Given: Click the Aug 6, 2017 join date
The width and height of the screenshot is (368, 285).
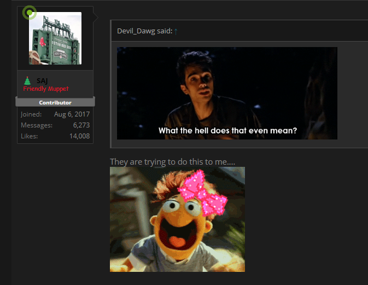Looking at the screenshot, I should click(x=72, y=114).
